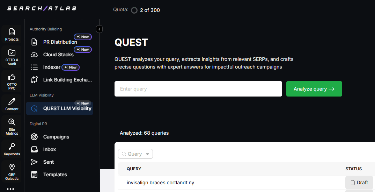Click the Analyze query button
Screen dimensions: 375x192
tap(314, 89)
